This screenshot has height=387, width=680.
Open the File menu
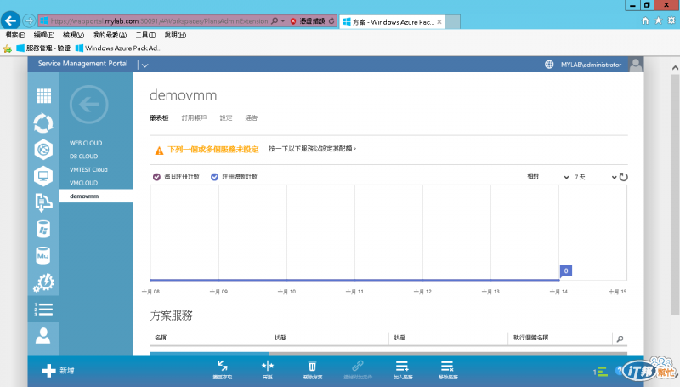point(15,35)
